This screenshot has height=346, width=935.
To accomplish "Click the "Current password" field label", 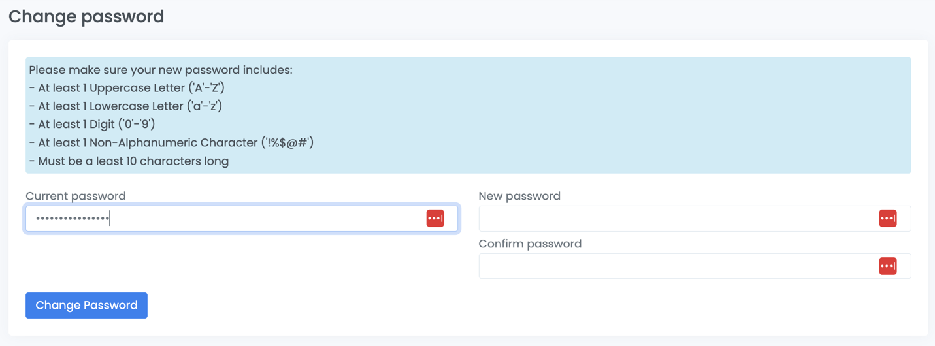I will tap(76, 196).
